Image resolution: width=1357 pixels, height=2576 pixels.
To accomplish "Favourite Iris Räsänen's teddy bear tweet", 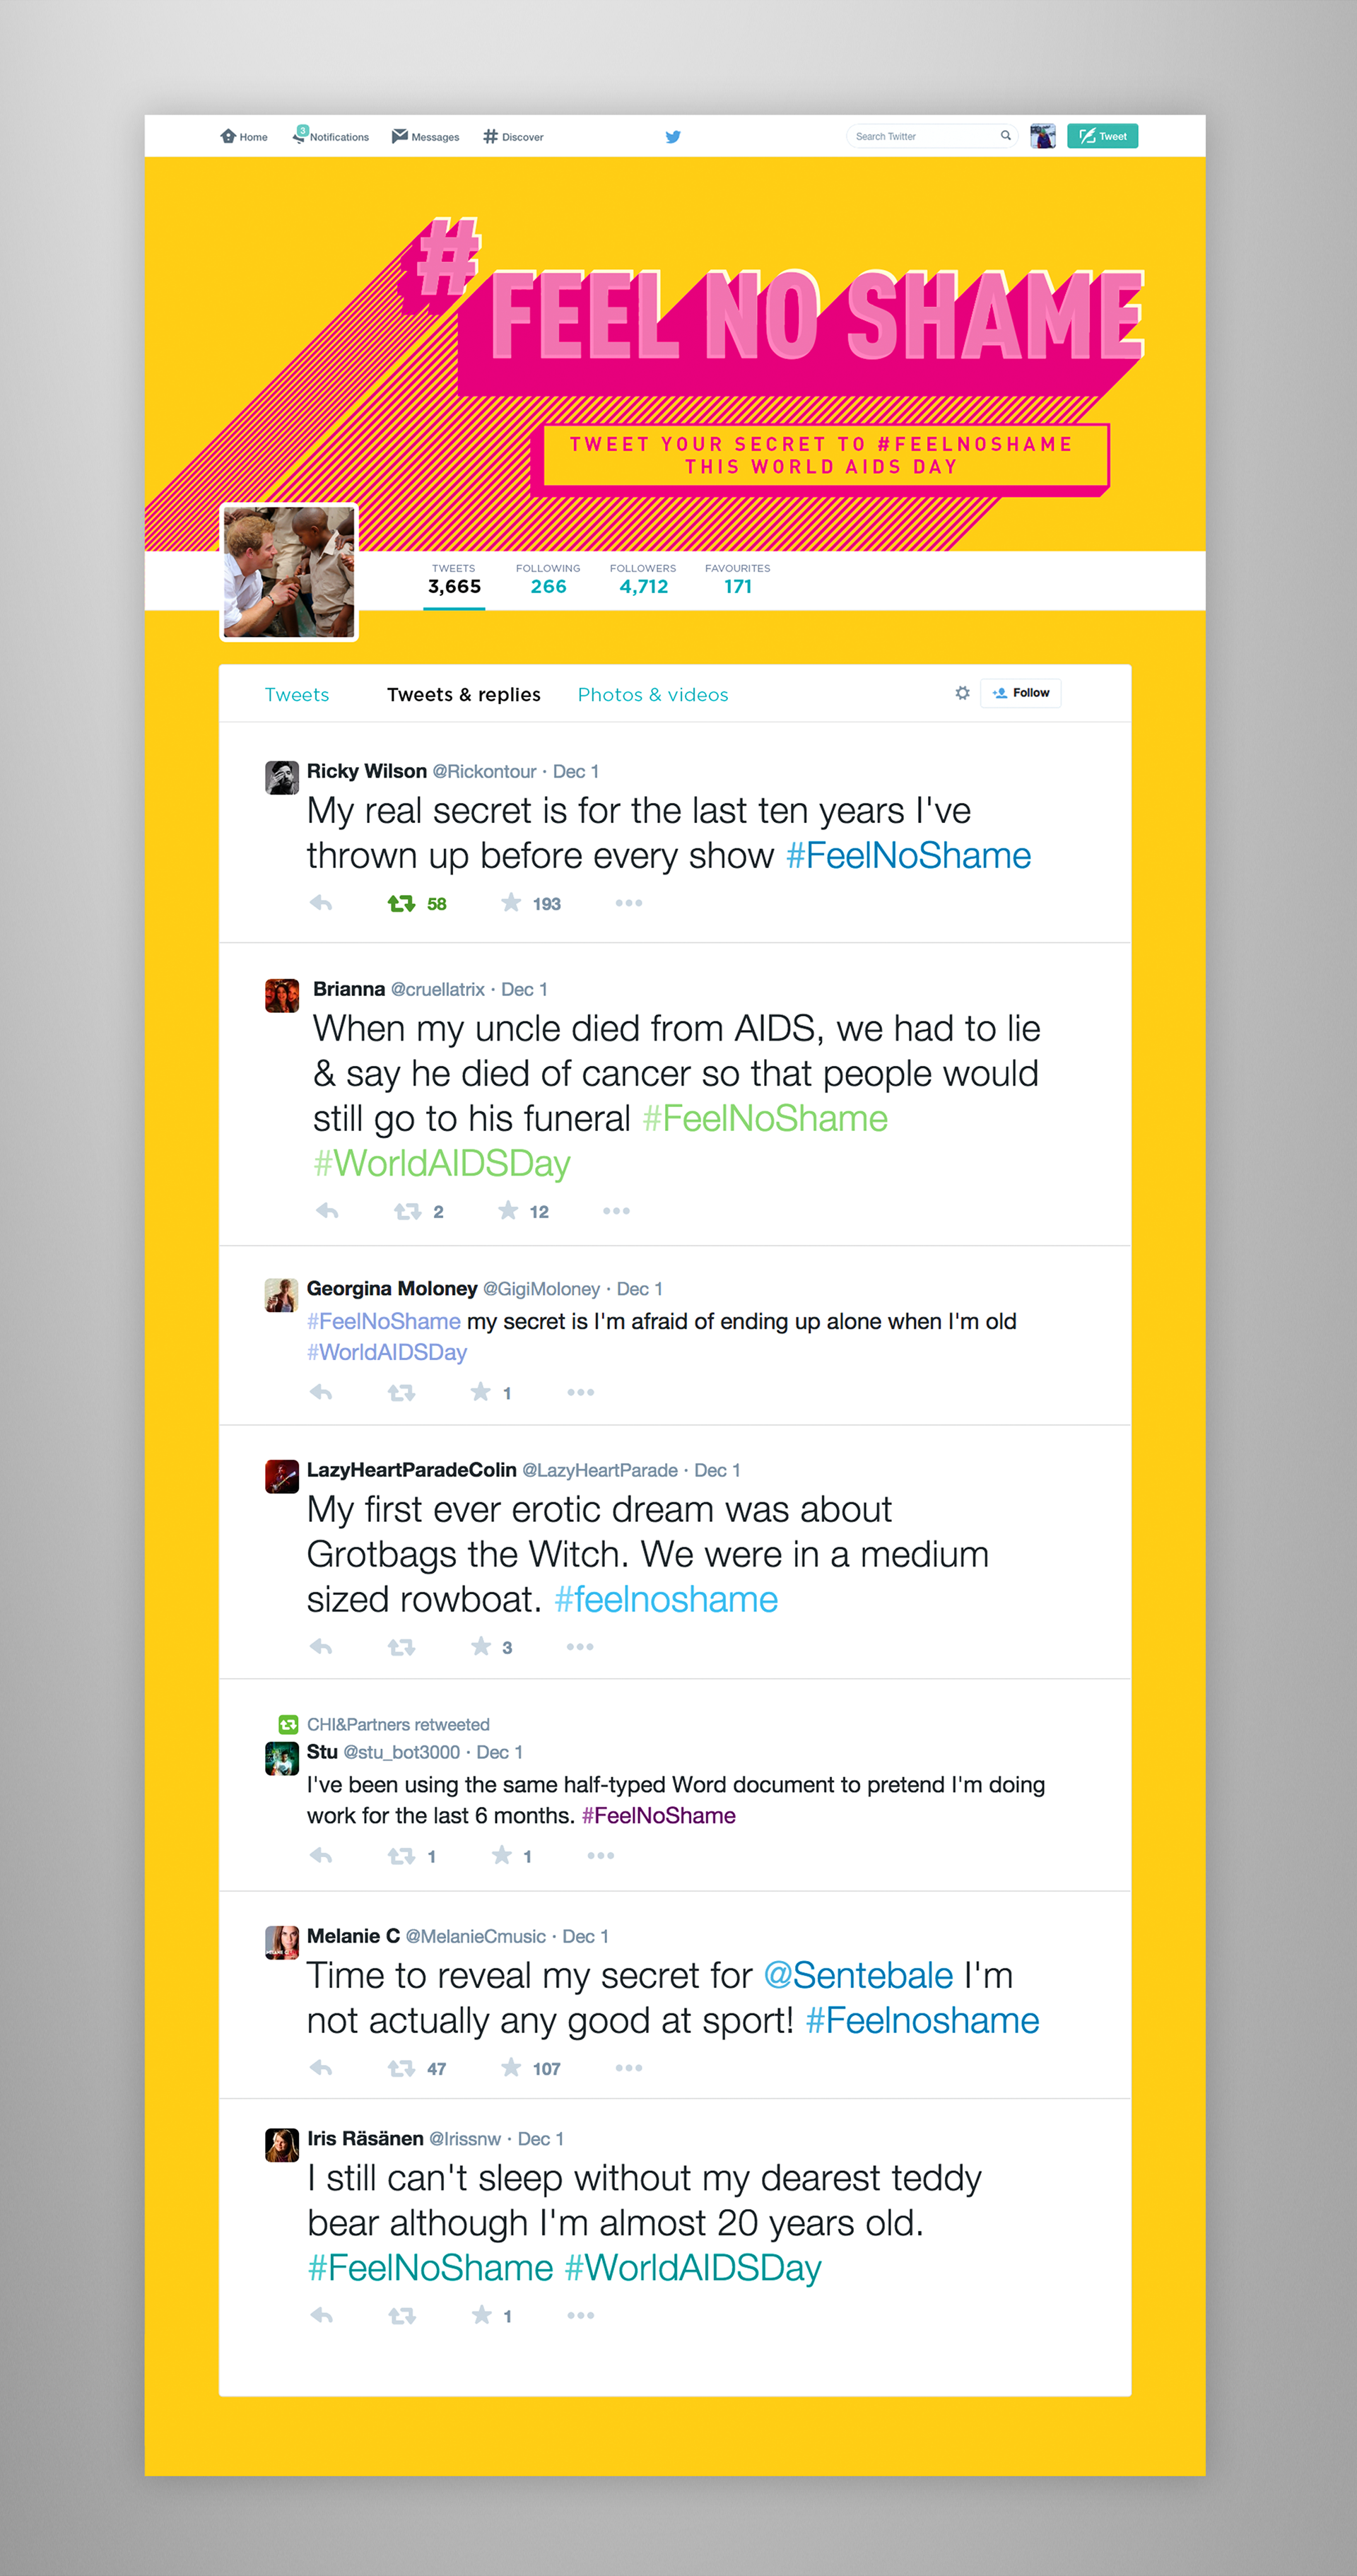I will (x=481, y=2315).
